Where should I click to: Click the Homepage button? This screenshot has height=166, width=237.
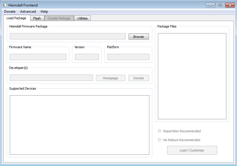click(x=111, y=78)
